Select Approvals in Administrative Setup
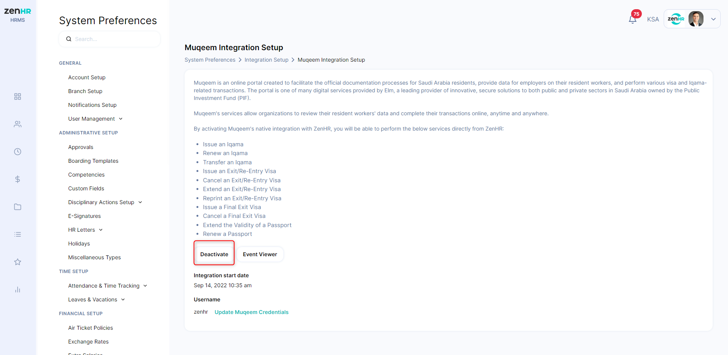 pyautogui.click(x=81, y=147)
